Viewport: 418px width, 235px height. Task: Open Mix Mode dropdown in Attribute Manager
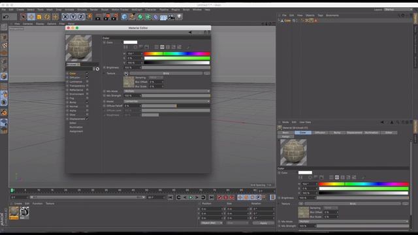click(x=353, y=221)
